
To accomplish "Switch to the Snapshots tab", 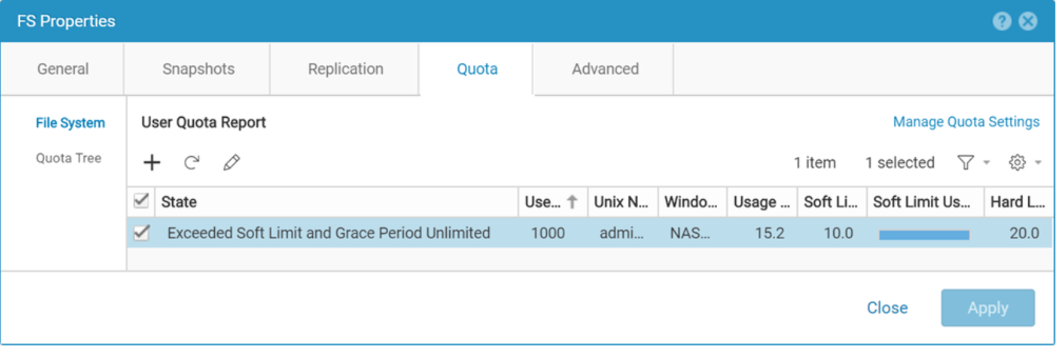I will click(x=198, y=68).
